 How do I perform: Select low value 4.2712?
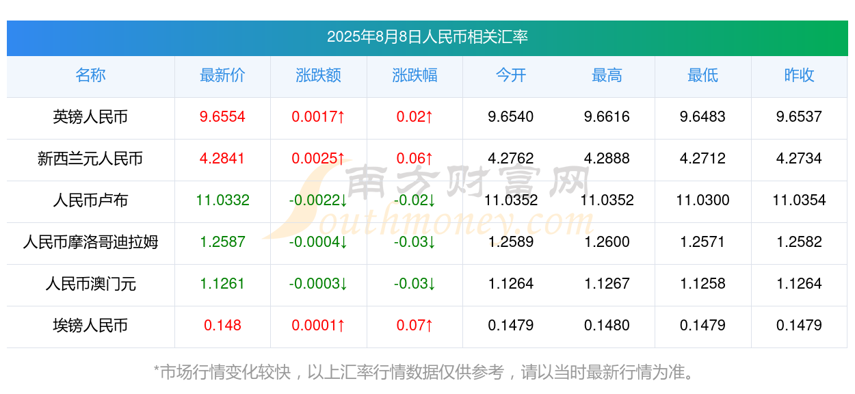click(x=703, y=159)
